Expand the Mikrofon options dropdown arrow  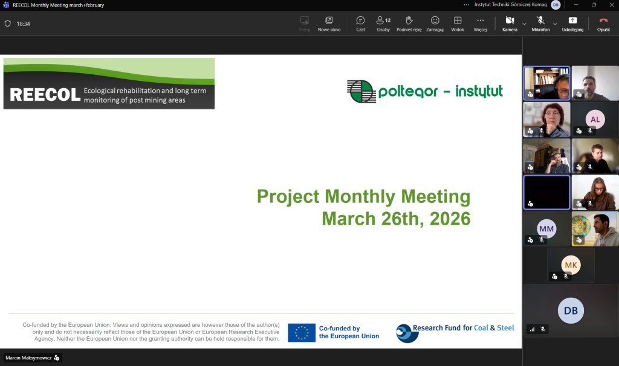pos(555,24)
